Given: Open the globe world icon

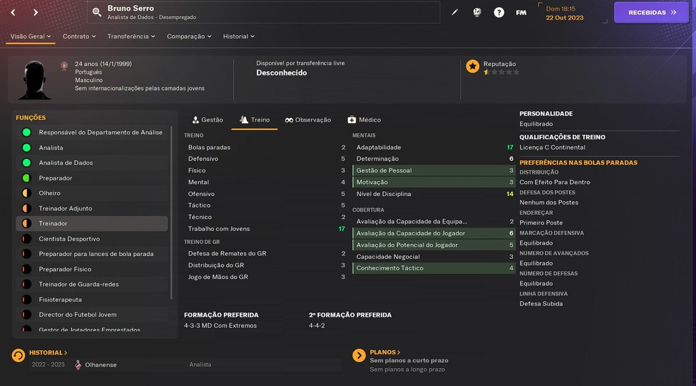Looking at the screenshot, I should point(477,12).
